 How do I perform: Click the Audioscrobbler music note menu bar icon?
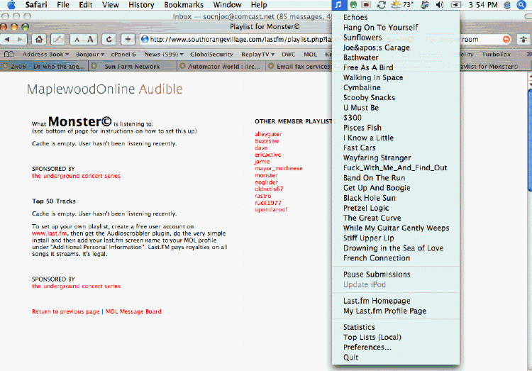point(338,5)
